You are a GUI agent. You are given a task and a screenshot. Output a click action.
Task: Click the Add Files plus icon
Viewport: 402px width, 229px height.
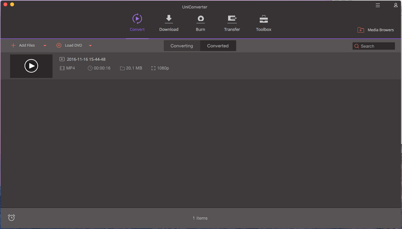point(13,45)
